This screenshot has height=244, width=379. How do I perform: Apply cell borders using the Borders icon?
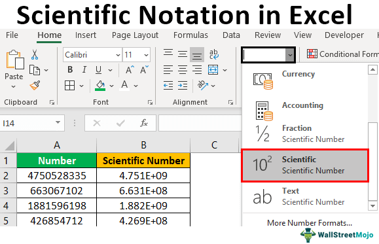[69, 86]
